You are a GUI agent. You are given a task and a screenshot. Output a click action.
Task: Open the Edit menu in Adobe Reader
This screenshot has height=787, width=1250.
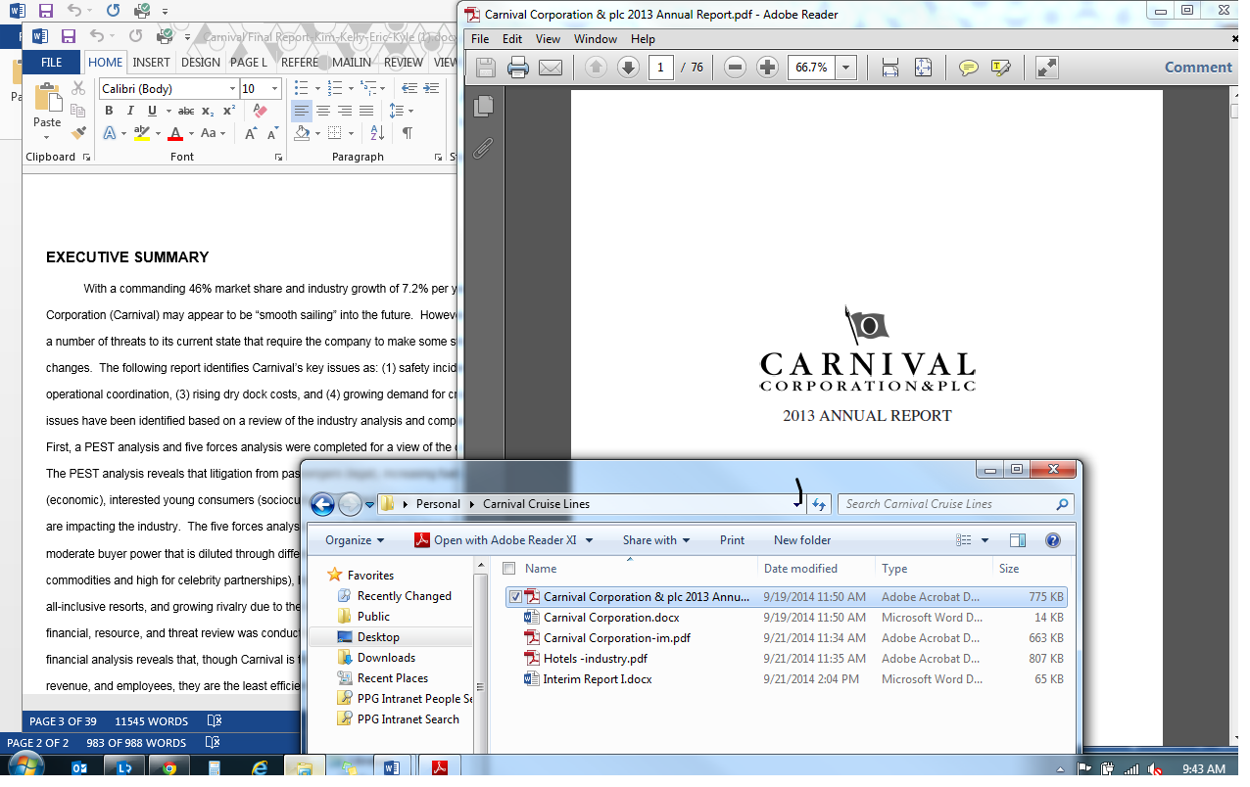click(x=512, y=39)
